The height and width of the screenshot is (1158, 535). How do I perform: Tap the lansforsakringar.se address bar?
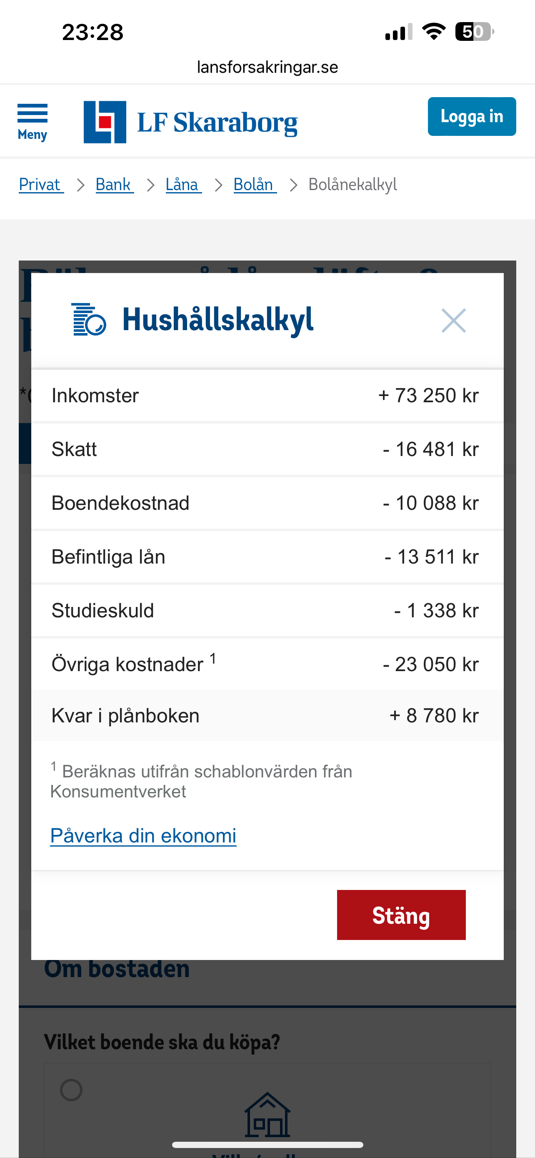pos(267,67)
